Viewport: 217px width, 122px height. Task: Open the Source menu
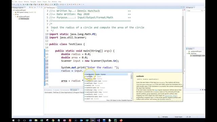pos(20,2)
